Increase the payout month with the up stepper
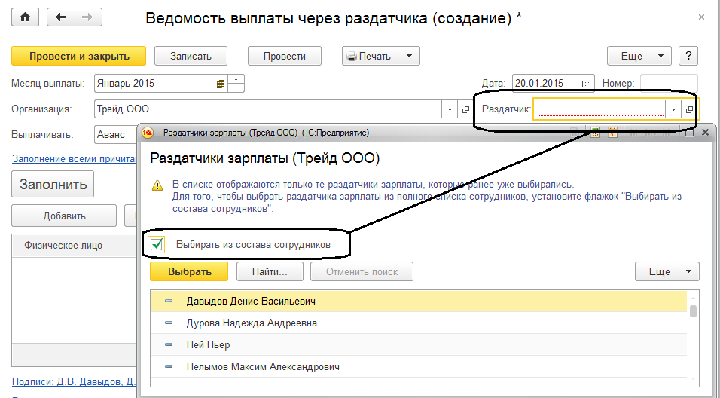This screenshot has height=398, width=720. [x=236, y=79]
